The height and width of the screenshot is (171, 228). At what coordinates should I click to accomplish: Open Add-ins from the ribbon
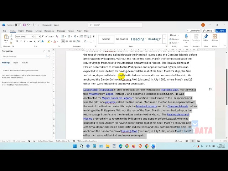click(214, 37)
